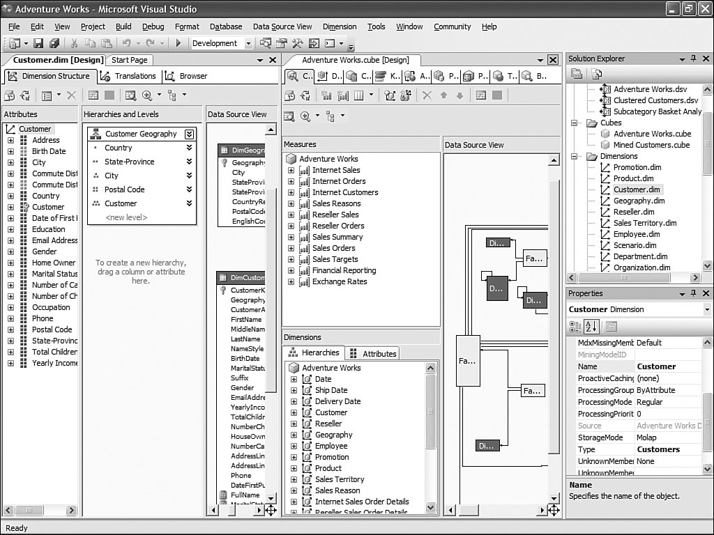
Task: Click the Start Debugging play icon
Action: pos(178,43)
